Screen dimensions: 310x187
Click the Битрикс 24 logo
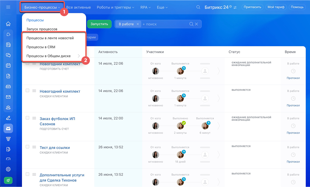click(x=216, y=7)
